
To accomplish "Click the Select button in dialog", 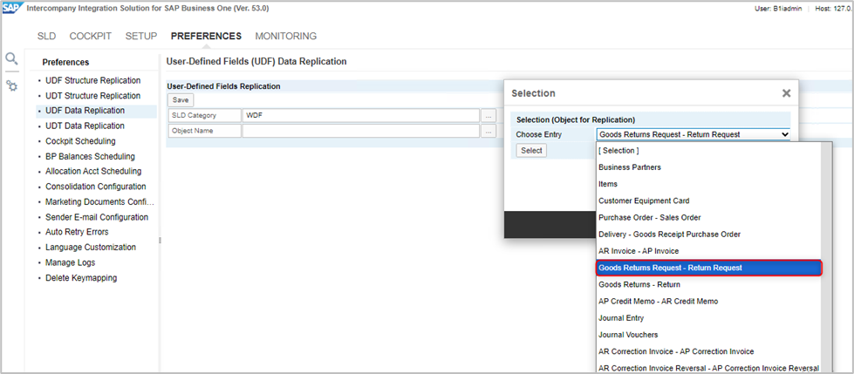I will point(531,151).
